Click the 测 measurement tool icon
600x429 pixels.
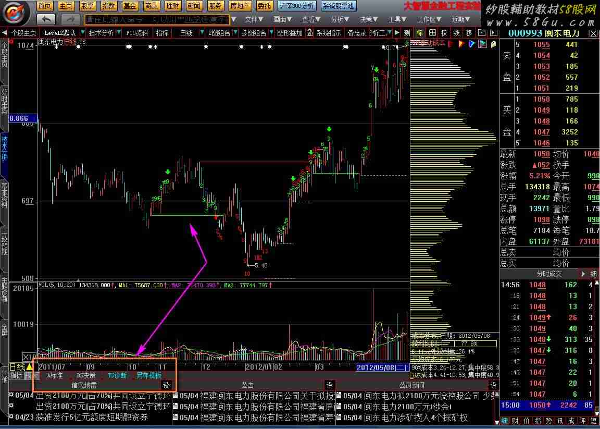tap(407, 33)
